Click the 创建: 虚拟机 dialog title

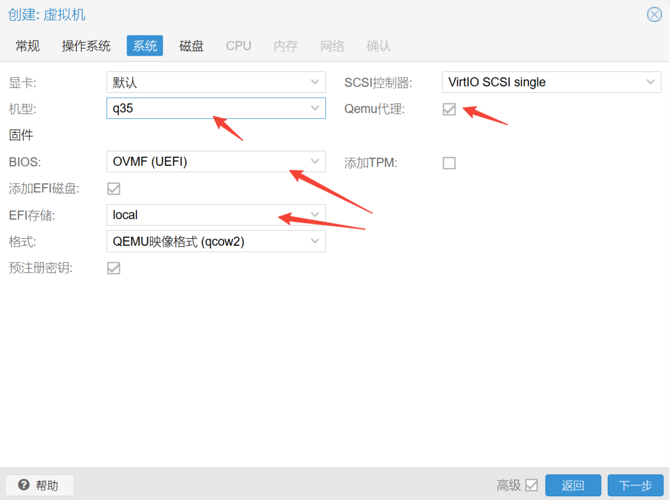click(47, 15)
